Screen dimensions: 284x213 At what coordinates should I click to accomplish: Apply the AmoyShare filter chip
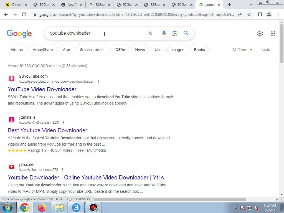(x=43, y=50)
